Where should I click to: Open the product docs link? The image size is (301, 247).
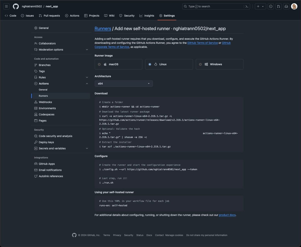[227, 215]
